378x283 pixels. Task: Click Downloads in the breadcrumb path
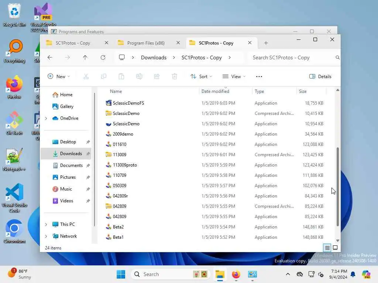tap(154, 57)
